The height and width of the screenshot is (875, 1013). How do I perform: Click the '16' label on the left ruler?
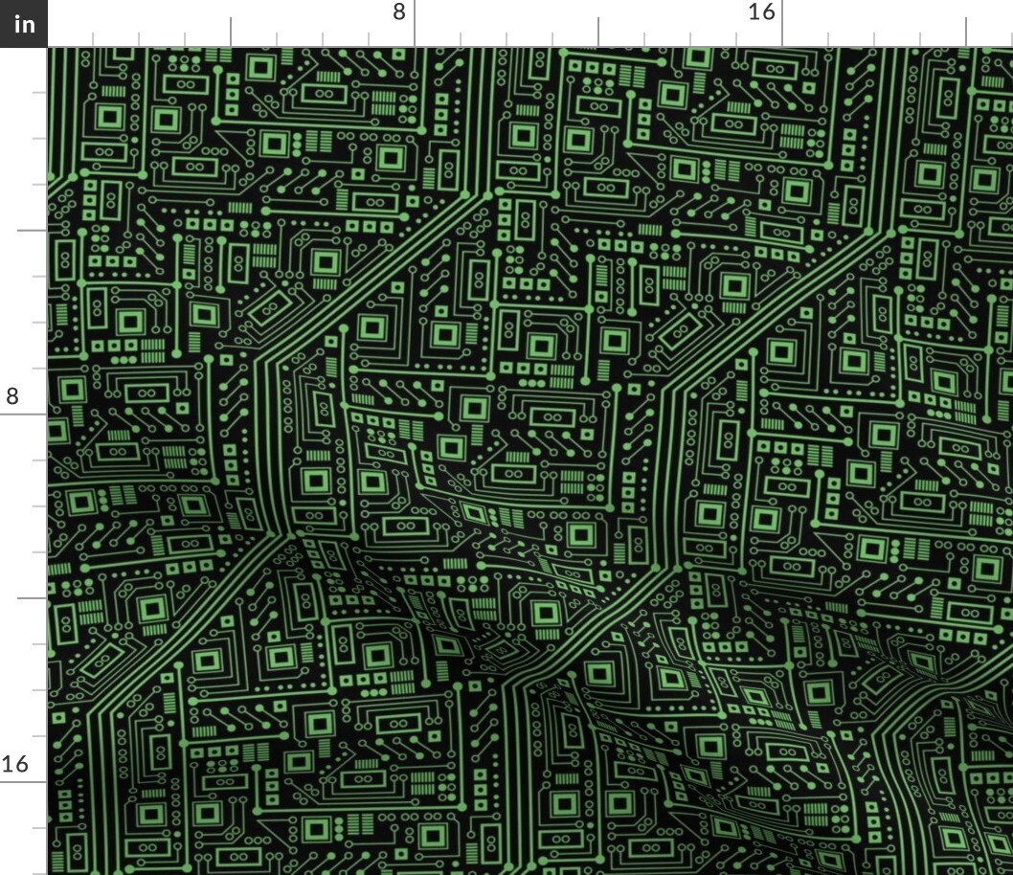[15, 765]
